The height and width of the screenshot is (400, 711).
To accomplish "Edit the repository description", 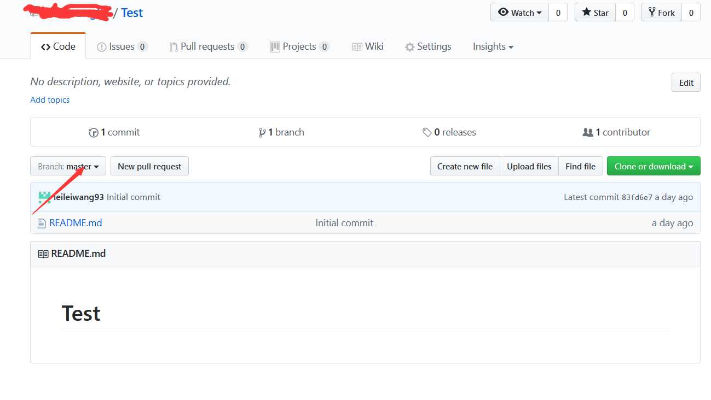I will click(686, 83).
